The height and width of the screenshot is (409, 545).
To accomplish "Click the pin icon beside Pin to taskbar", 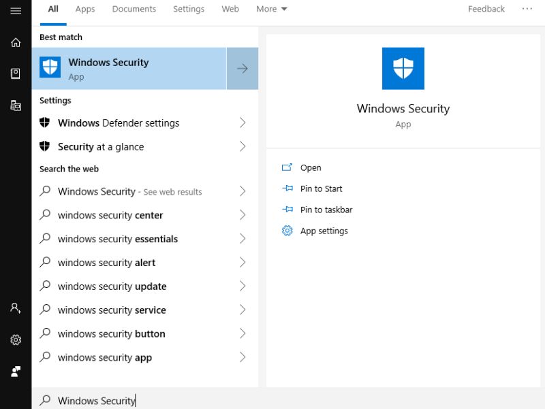I will pos(287,210).
